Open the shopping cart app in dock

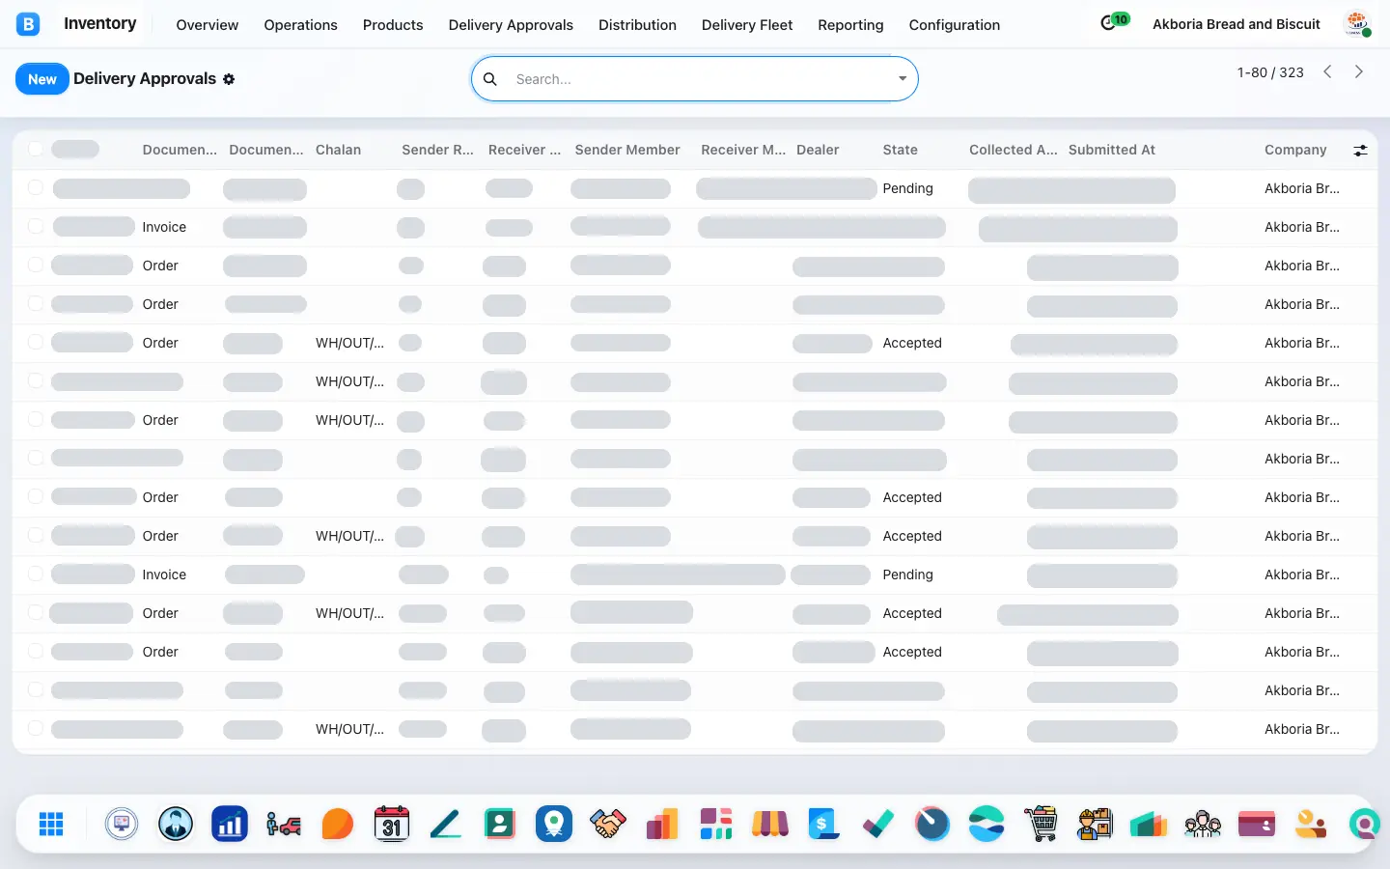pos(1041,824)
